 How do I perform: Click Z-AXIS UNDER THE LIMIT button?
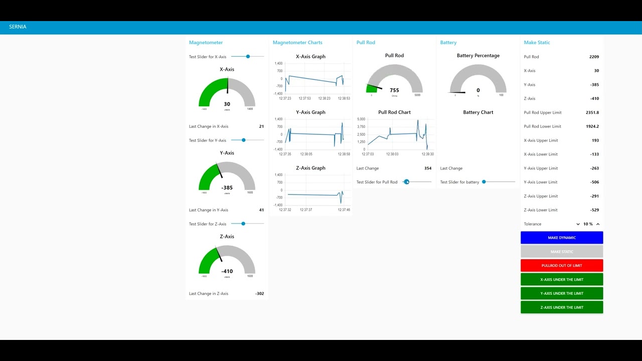point(562,307)
